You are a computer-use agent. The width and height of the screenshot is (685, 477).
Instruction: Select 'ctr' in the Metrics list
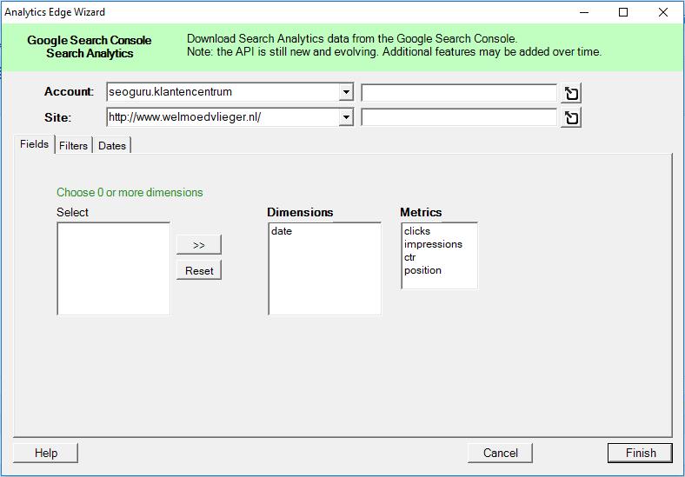409,257
